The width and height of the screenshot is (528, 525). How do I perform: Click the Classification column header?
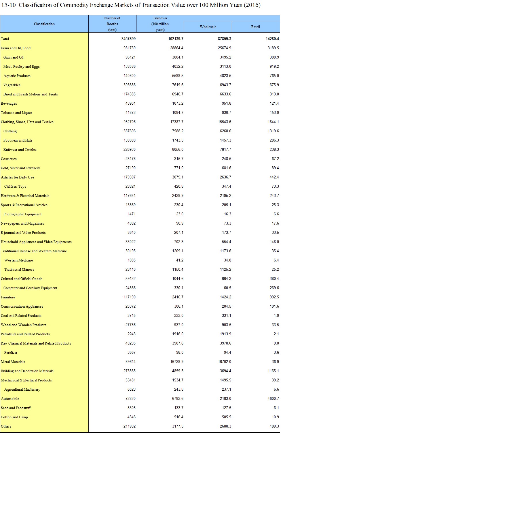[44, 24]
